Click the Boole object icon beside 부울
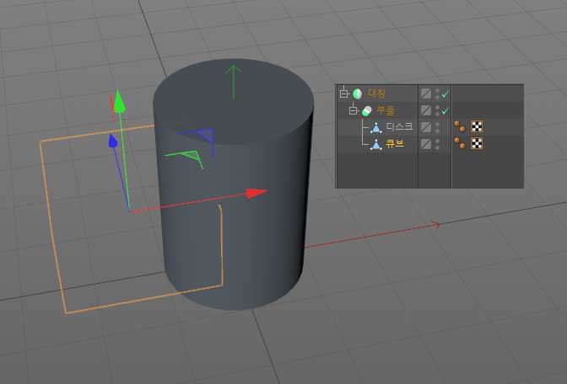The height and width of the screenshot is (384, 567). pyautogui.click(x=366, y=110)
